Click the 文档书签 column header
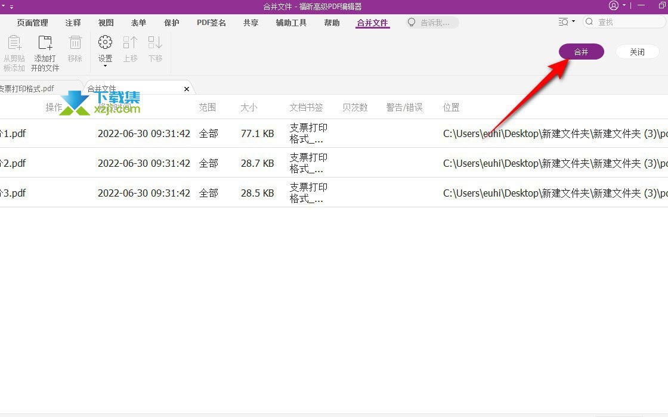 click(307, 107)
